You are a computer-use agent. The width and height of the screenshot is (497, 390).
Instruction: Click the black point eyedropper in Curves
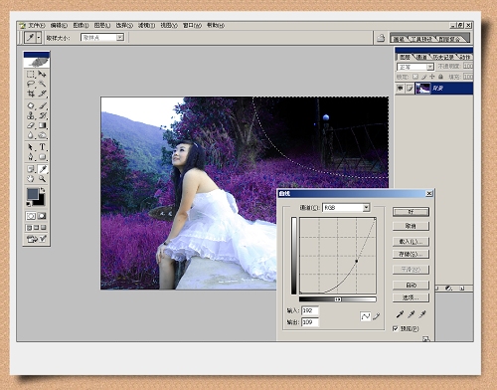(x=400, y=314)
